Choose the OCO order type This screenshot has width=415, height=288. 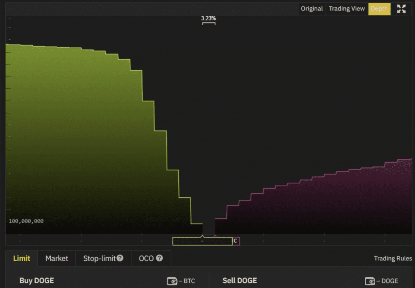click(x=146, y=258)
